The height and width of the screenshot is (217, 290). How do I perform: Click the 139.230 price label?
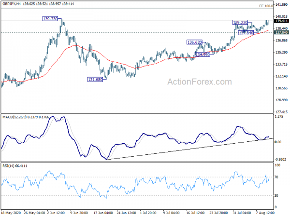click(x=240, y=23)
